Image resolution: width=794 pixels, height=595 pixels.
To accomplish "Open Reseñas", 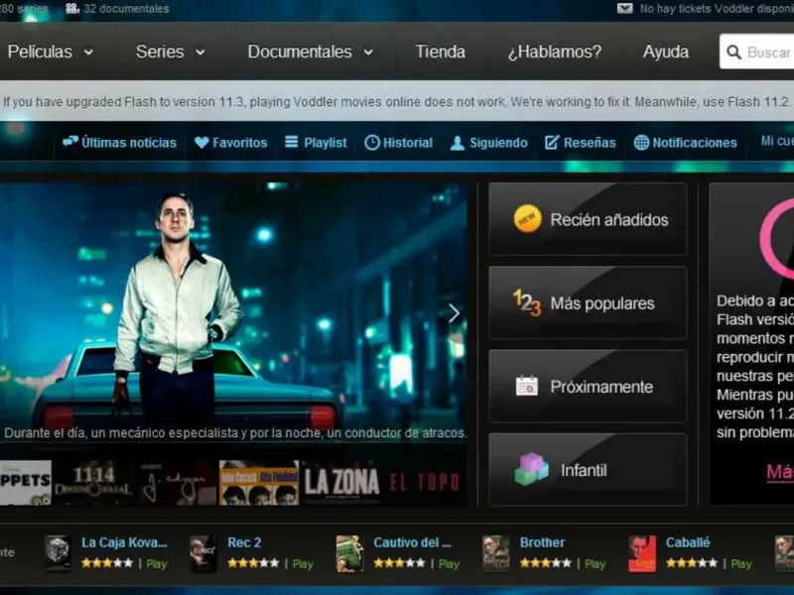I will (x=590, y=143).
